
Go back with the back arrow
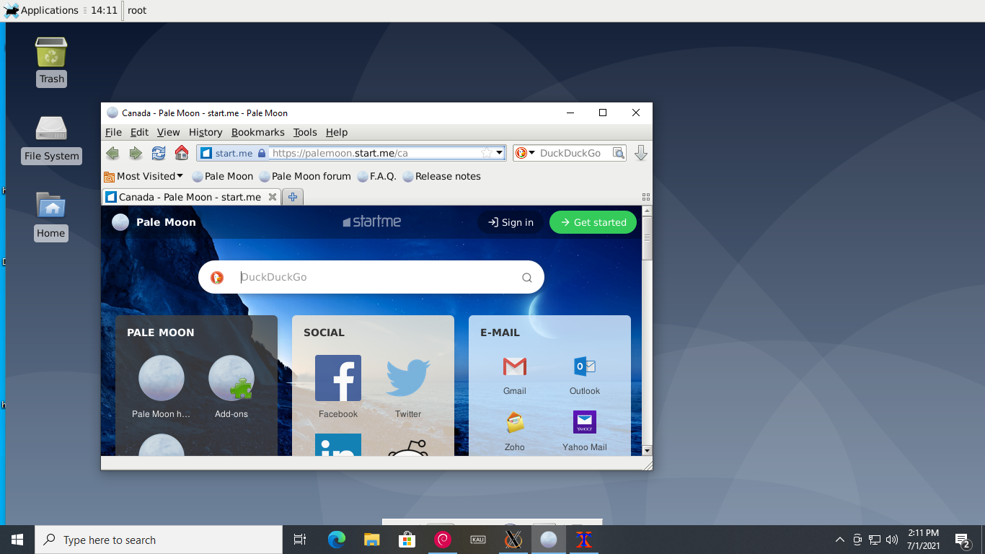112,153
